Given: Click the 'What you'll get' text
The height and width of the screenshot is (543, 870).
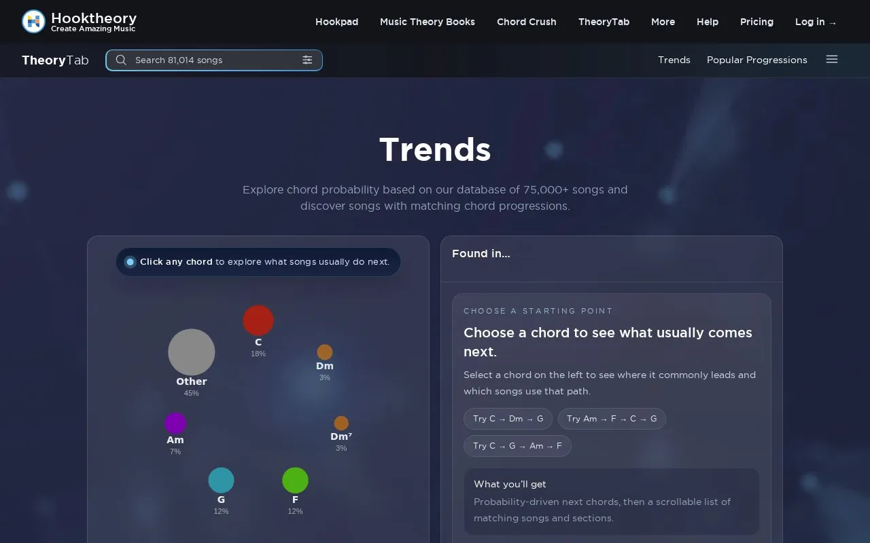Looking at the screenshot, I should point(510,484).
